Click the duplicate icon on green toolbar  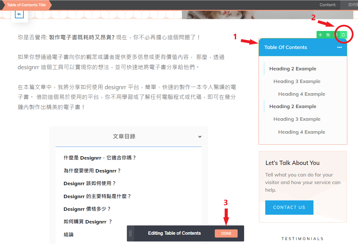(x=336, y=35)
